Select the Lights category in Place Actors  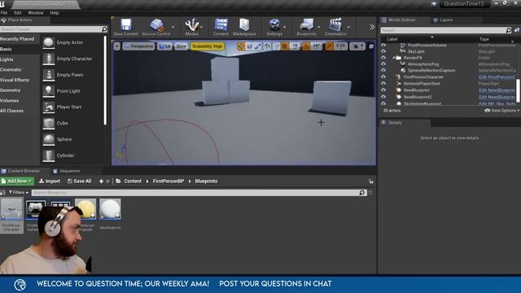tap(7, 59)
